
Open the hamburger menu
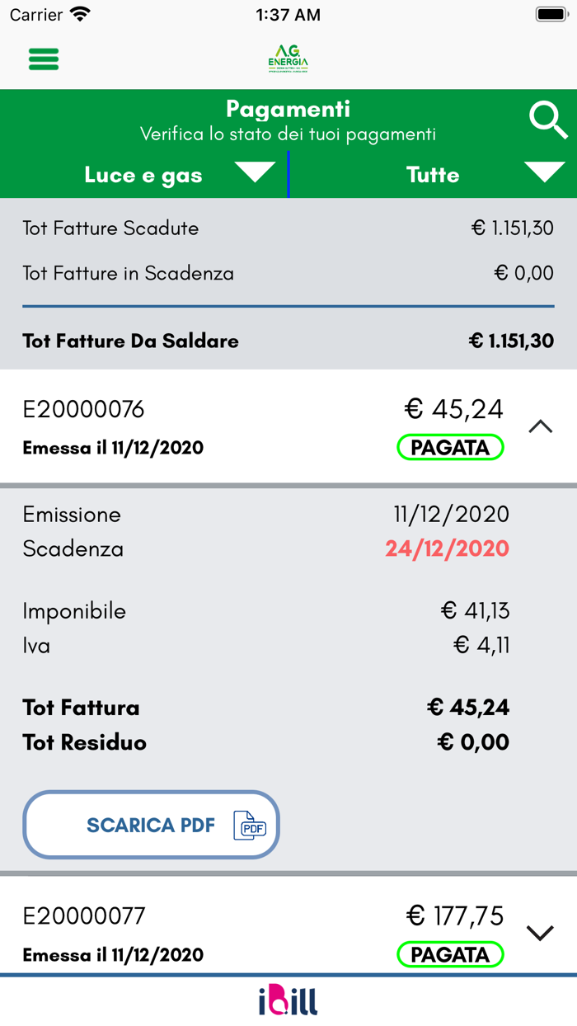click(x=44, y=59)
